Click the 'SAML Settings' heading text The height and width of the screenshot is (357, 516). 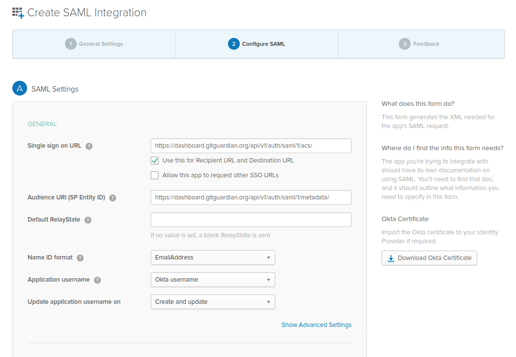pos(55,89)
